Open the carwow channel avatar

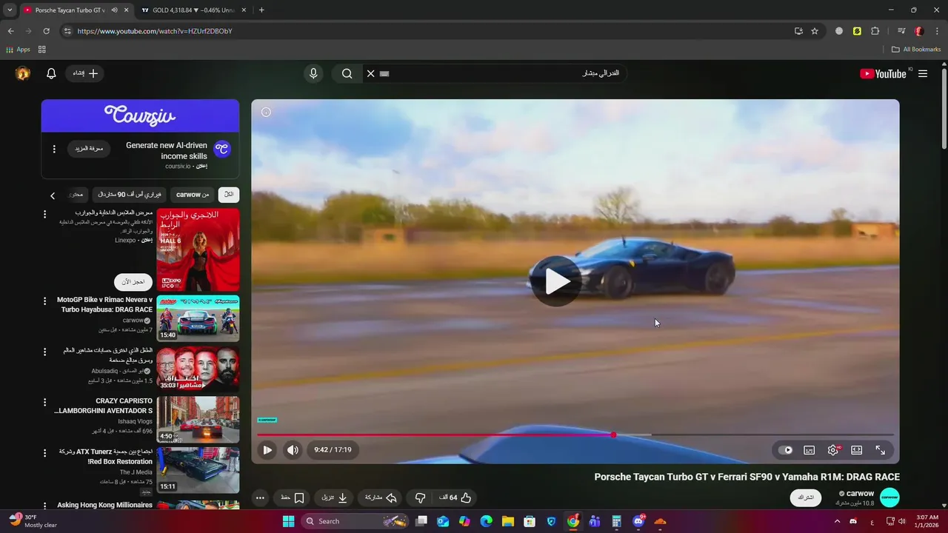tap(889, 497)
